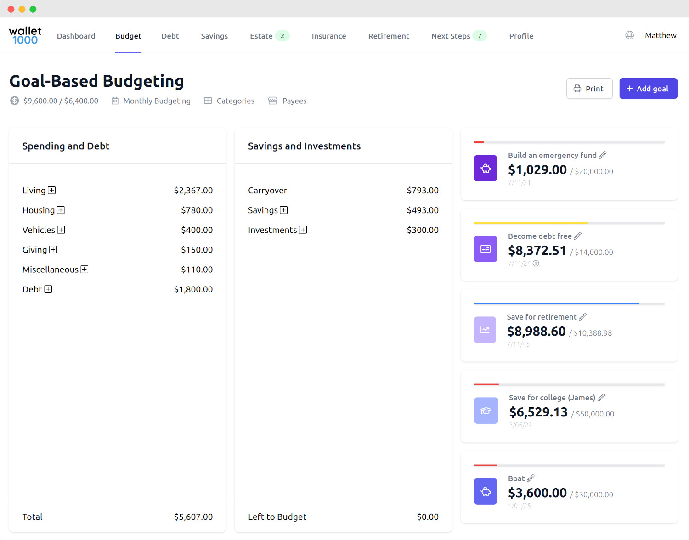The height and width of the screenshot is (540, 689).
Task: Expand the Miscellaneous category
Action: [x=85, y=269]
